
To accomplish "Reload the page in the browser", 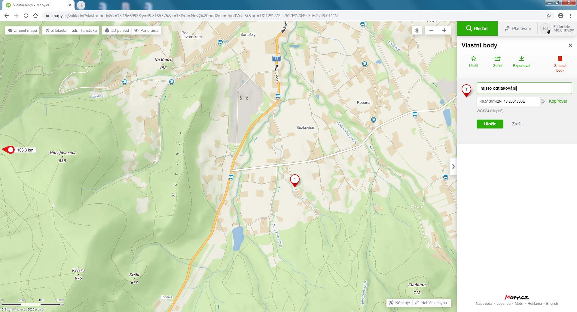I will tap(26, 16).
